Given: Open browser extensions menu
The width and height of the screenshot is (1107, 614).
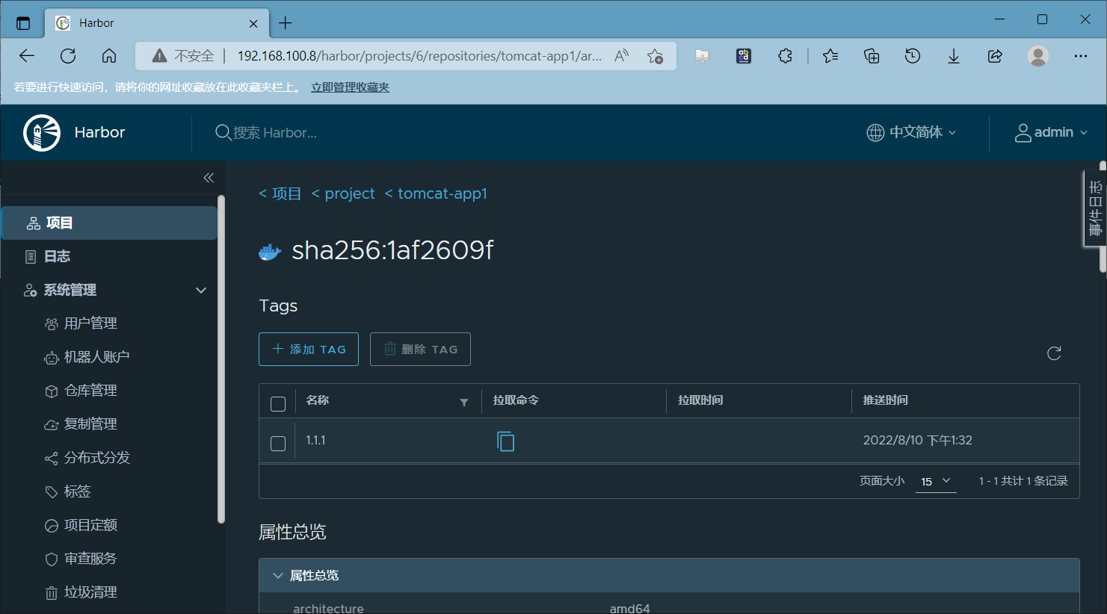Looking at the screenshot, I should [785, 56].
